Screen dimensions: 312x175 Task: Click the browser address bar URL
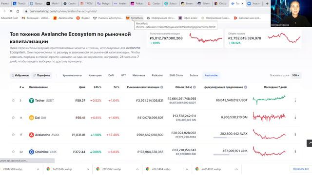click(x=63, y=11)
